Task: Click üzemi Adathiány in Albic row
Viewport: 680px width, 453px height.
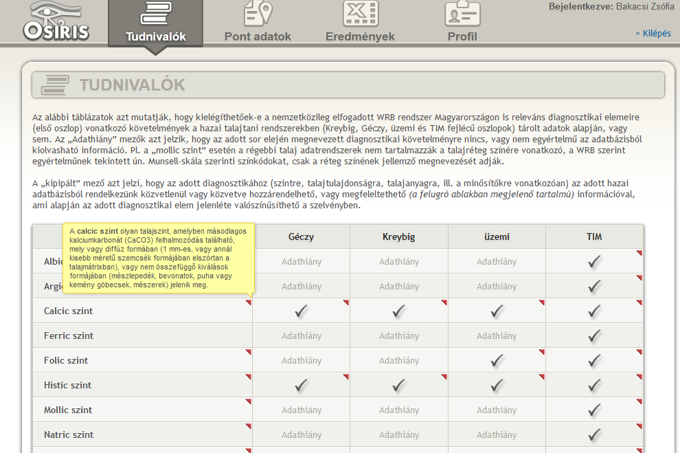Action: [497, 262]
